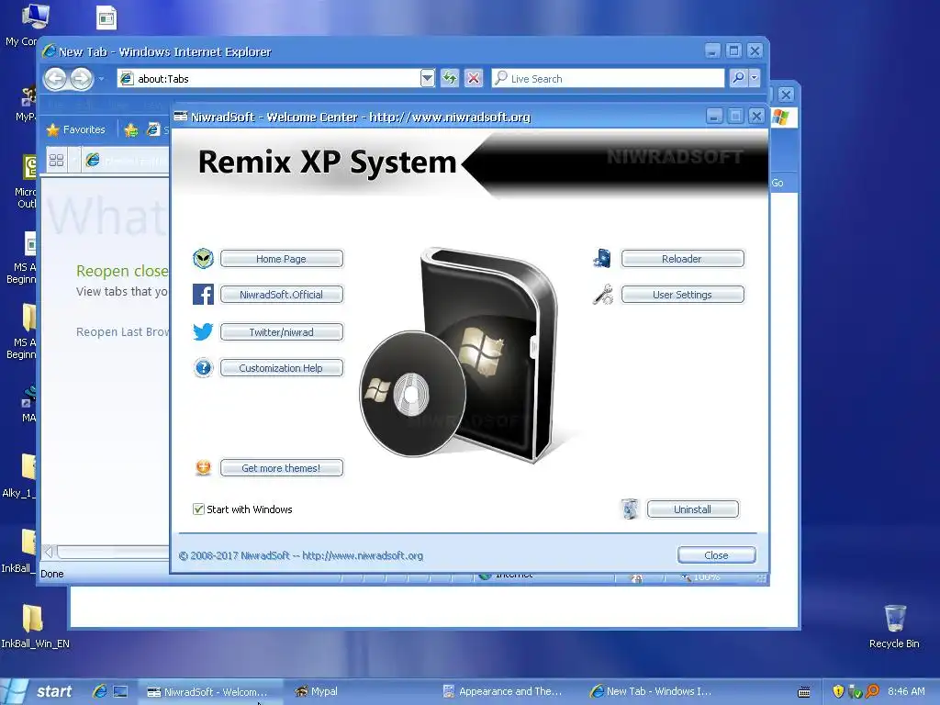Open InkBall_Win_EN folder on desktop

tap(35, 626)
